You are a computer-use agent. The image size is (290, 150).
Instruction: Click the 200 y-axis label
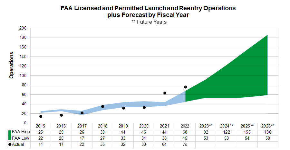point(23,28)
